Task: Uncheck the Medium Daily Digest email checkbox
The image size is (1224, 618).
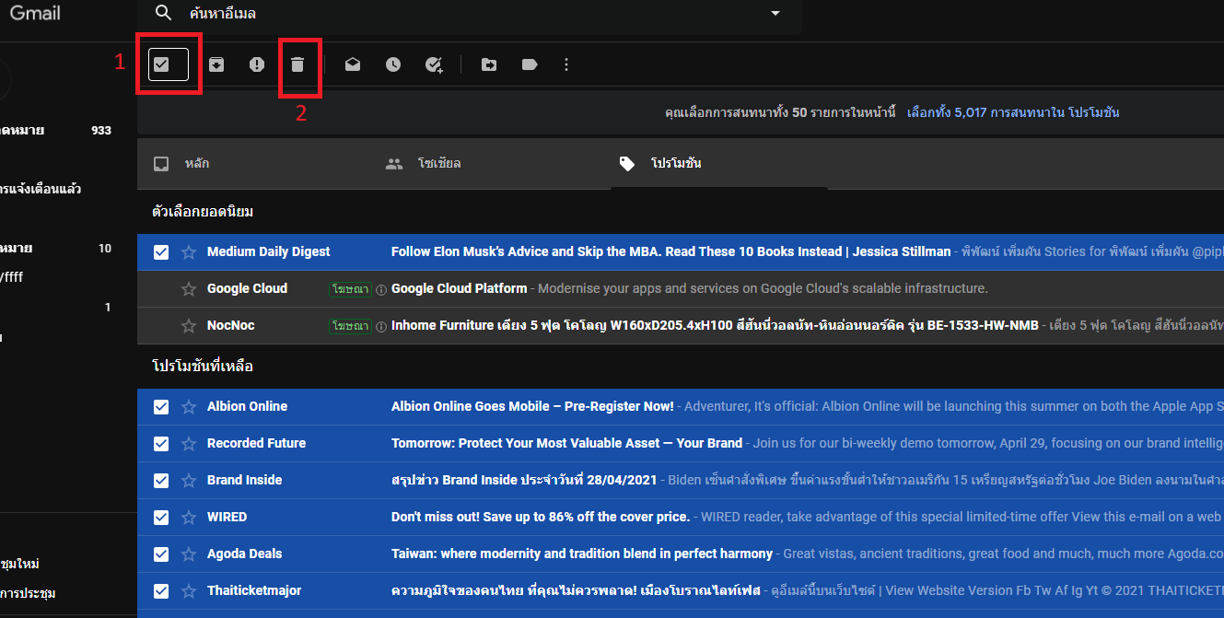Action: pos(161,251)
